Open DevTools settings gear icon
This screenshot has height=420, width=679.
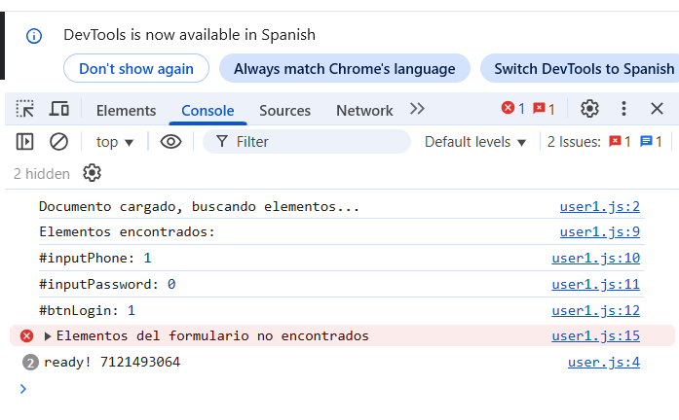589,109
